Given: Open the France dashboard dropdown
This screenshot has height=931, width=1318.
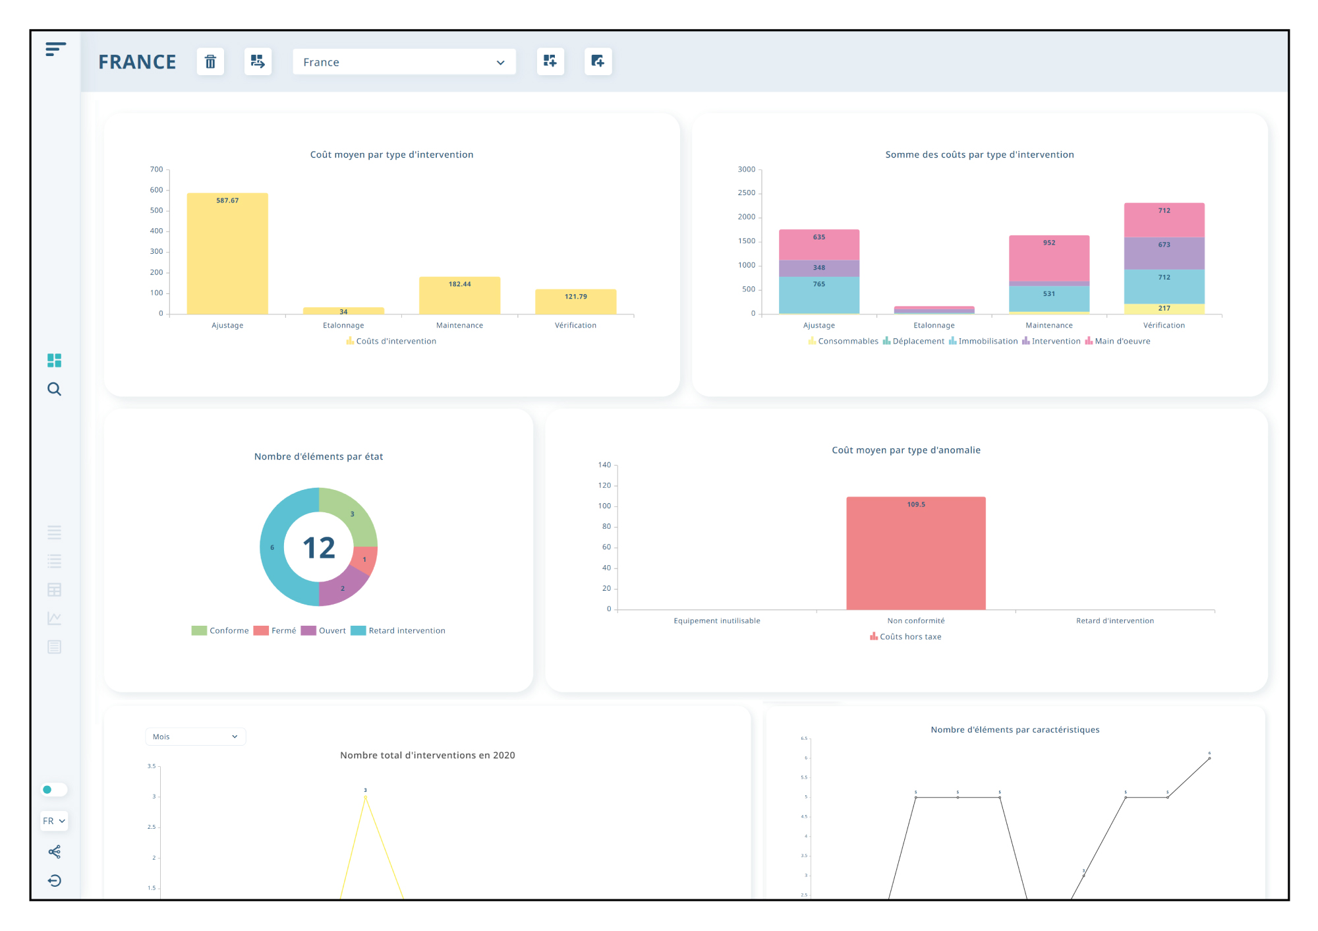Looking at the screenshot, I should coord(404,62).
